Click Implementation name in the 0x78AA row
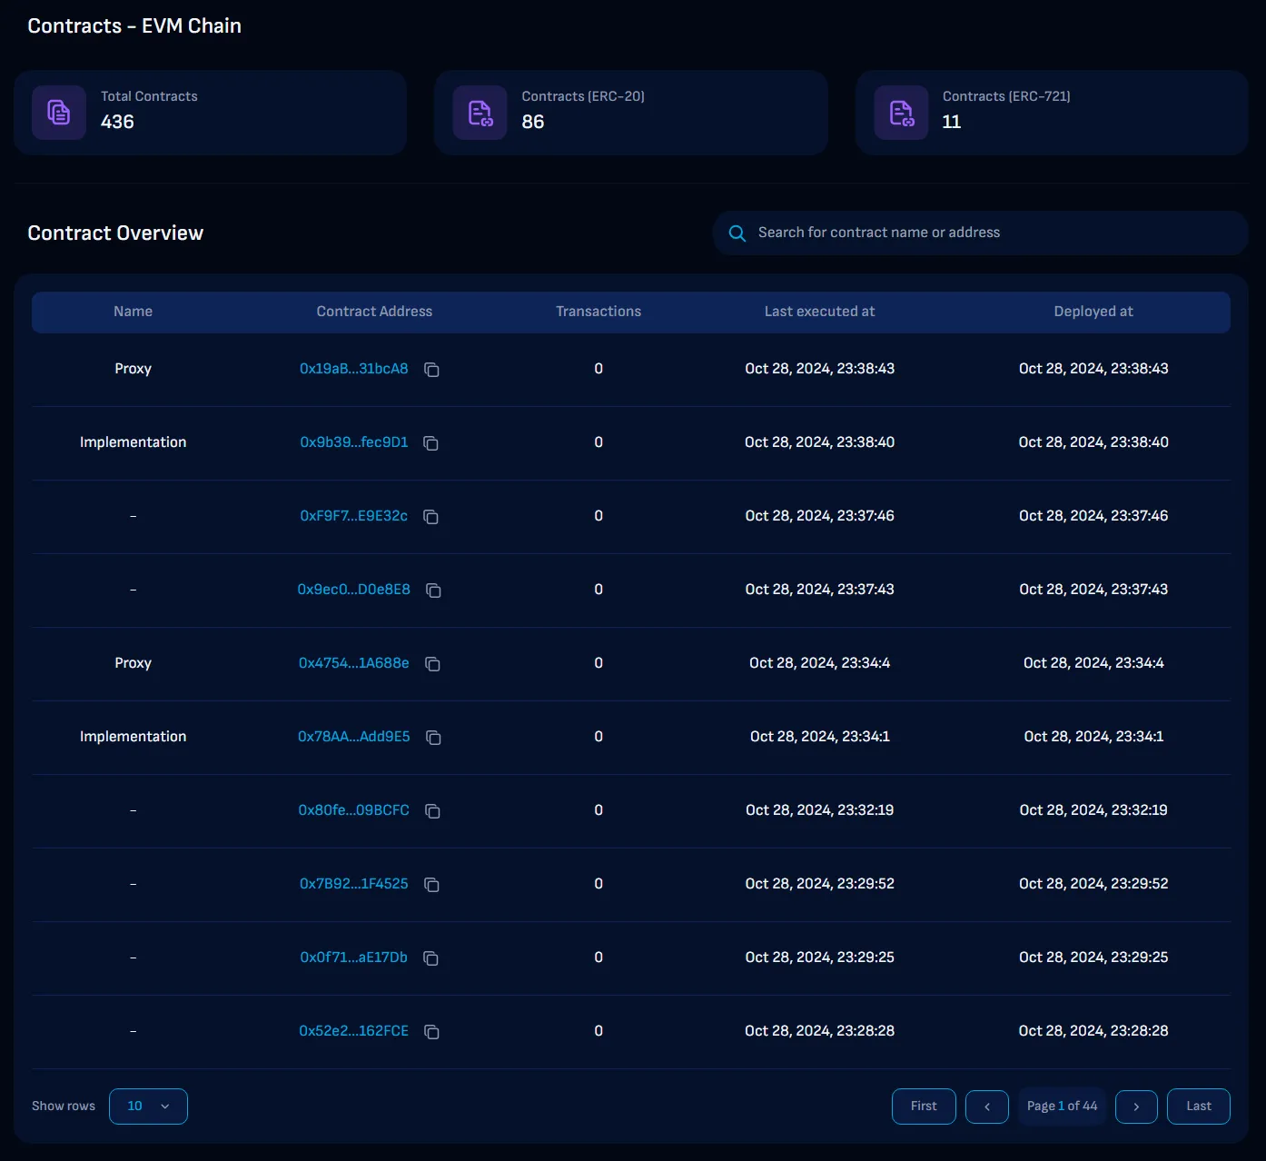 pos(133,737)
